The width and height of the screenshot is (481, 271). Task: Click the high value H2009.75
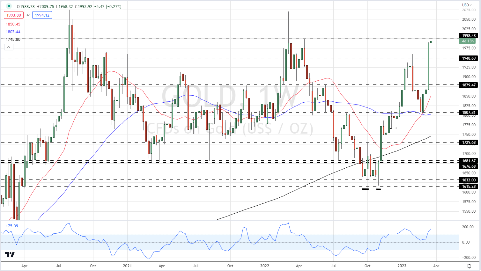pos(46,6)
